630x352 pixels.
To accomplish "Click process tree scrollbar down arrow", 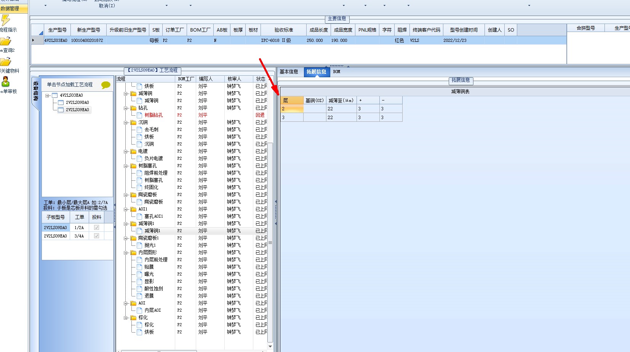I will point(270,346).
